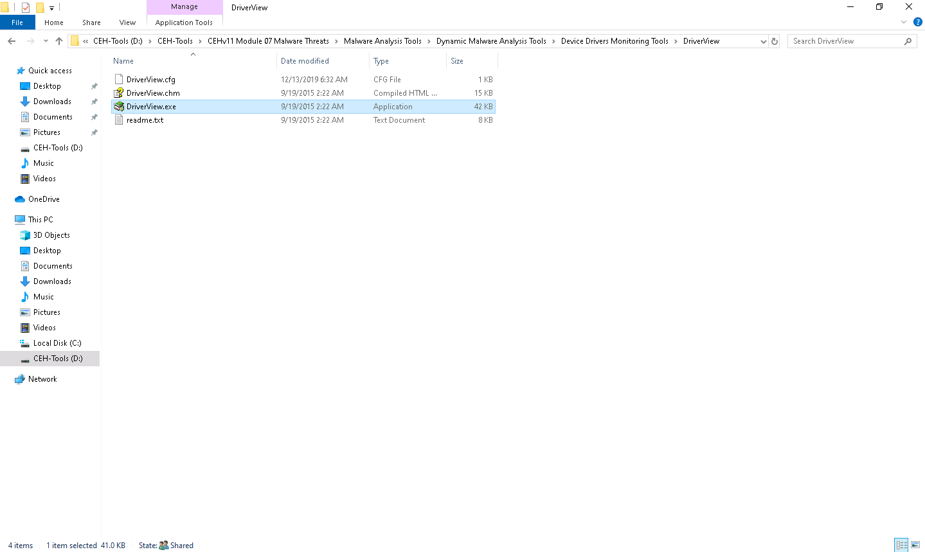Image resolution: width=925 pixels, height=552 pixels.
Task: Open the Help question mark icon
Action: pos(918,22)
